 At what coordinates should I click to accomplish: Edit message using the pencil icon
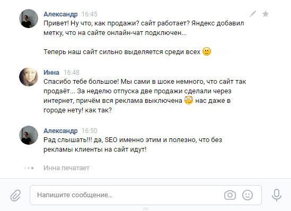(x=253, y=14)
